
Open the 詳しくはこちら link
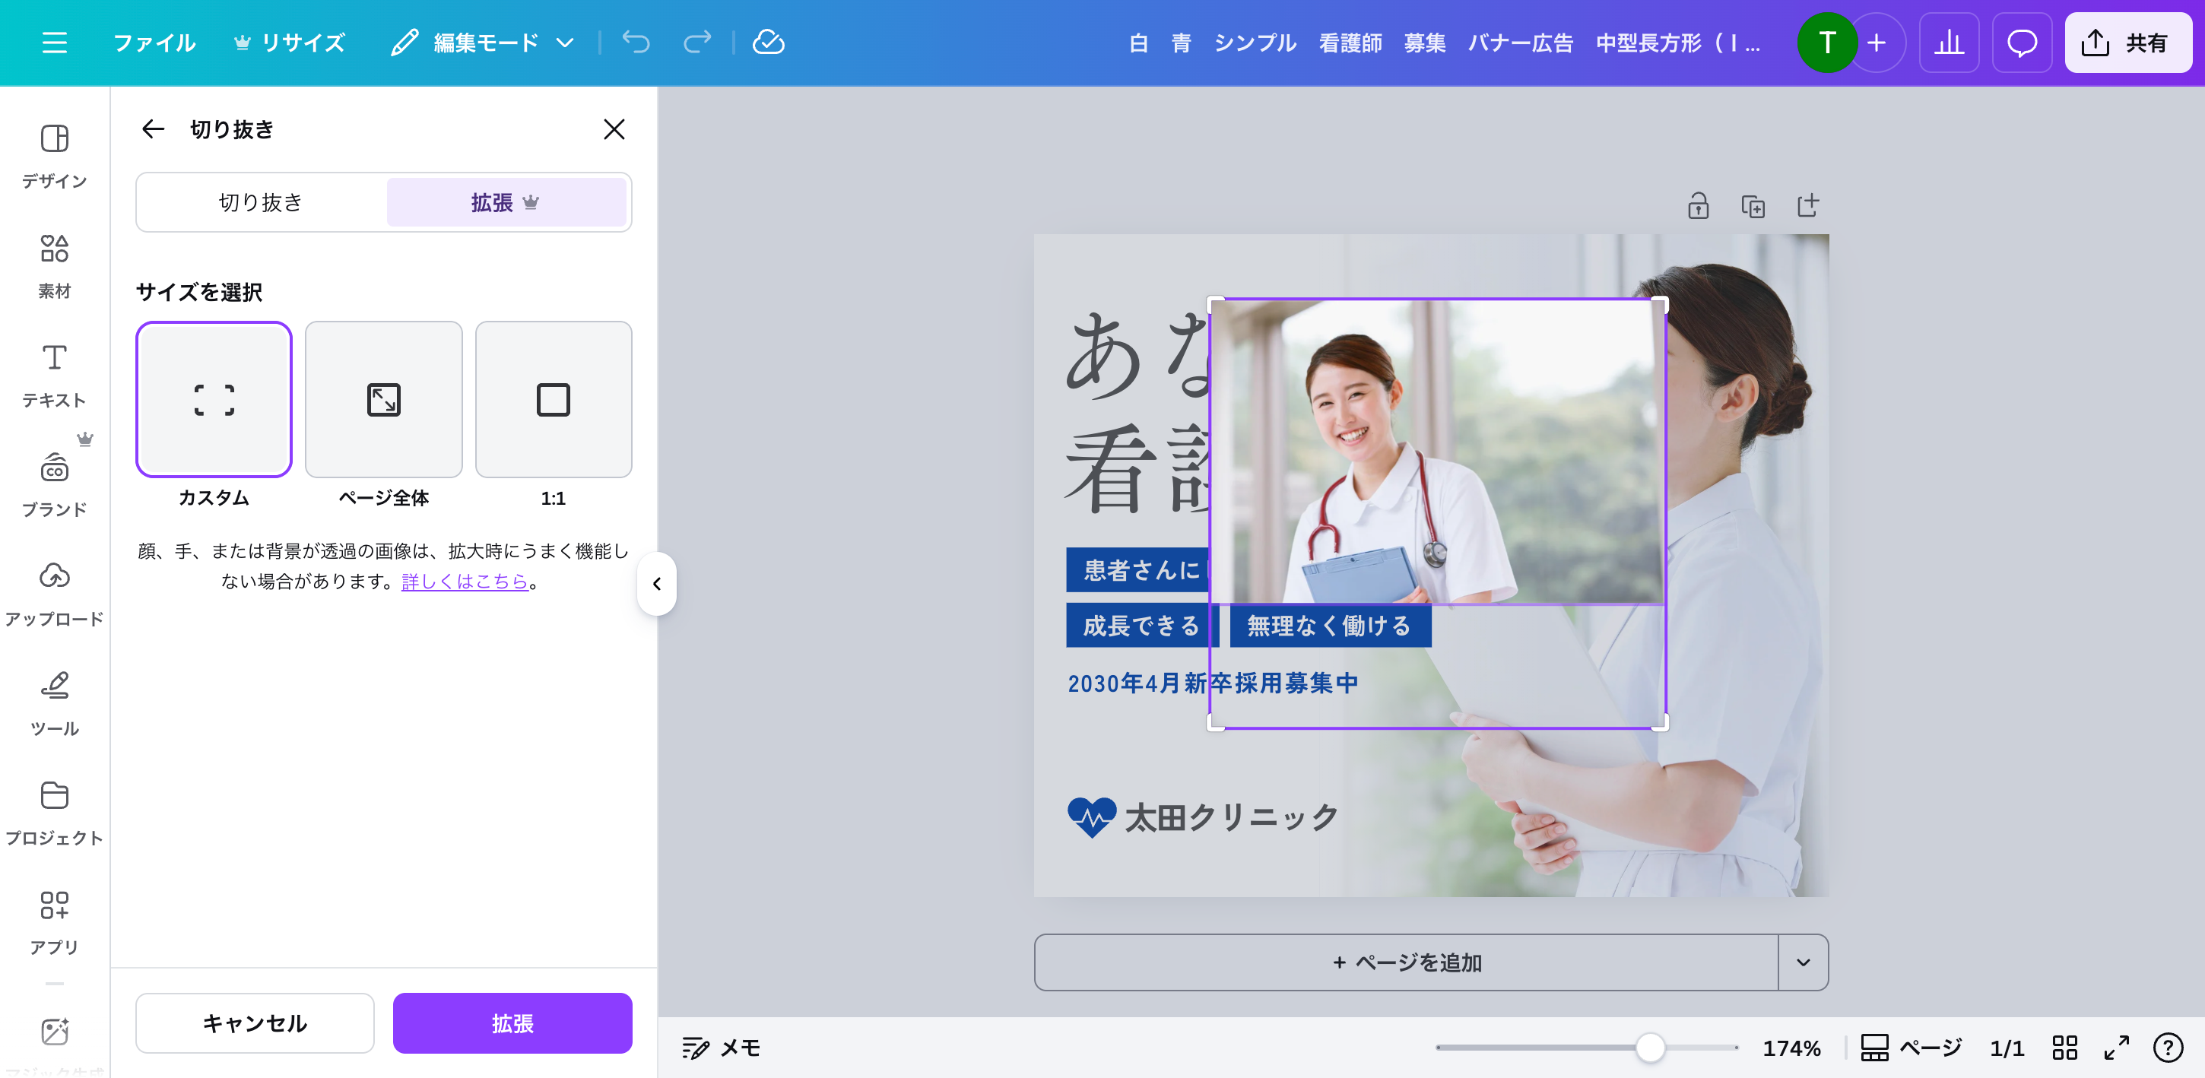464,582
